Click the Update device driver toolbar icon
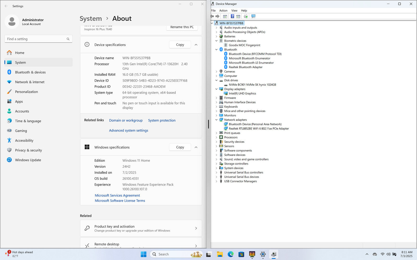 coord(246,16)
